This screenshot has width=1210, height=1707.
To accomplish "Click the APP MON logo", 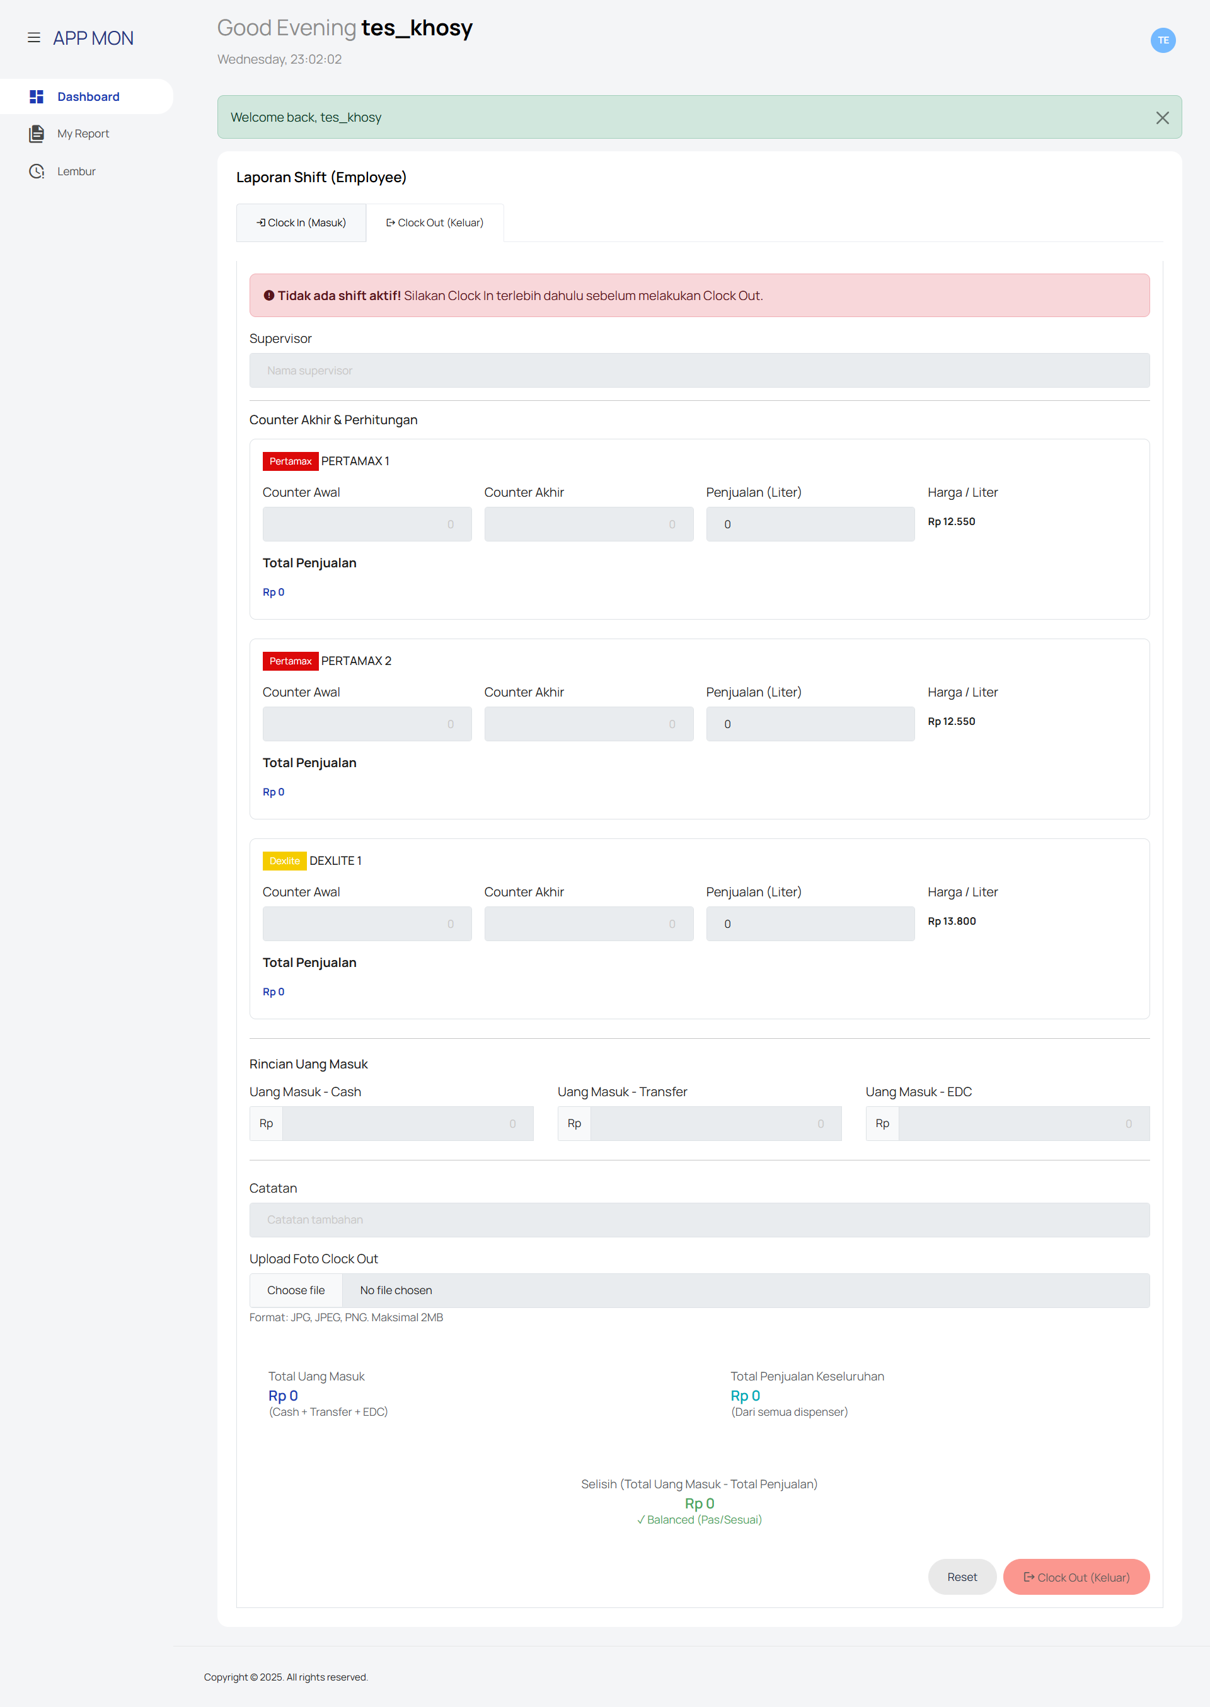I will (93, 38).
